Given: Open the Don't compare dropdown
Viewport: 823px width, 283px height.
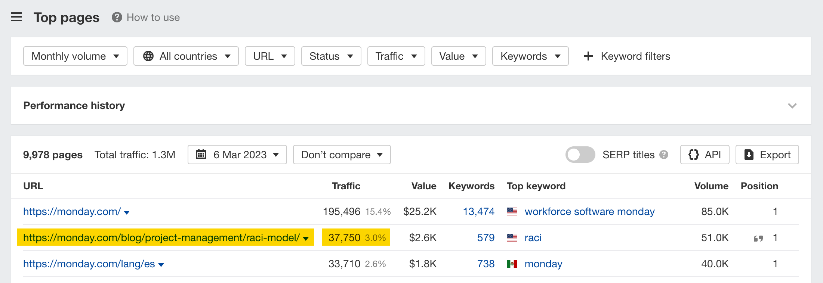Looking at the screenshot, I should point(342,155).
